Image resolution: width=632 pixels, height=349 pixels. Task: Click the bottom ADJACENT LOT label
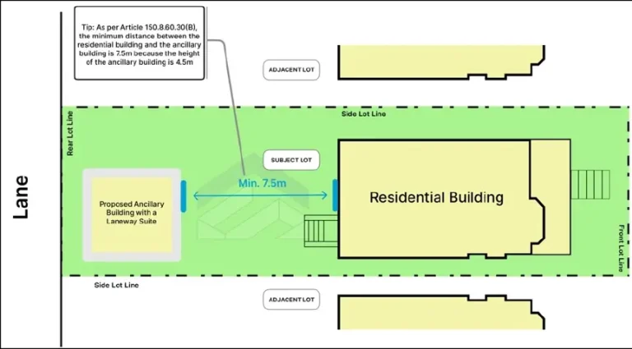click(291, 300)
